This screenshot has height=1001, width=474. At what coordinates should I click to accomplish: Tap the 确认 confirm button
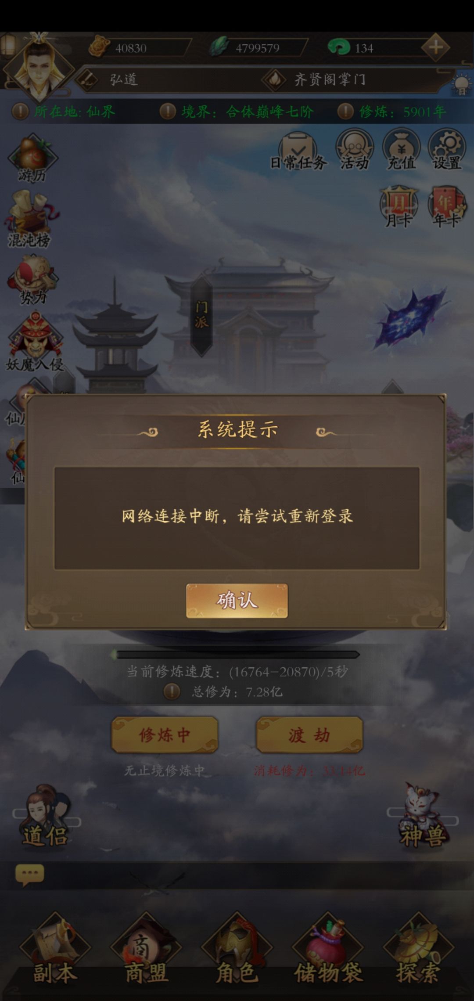coord(237,601)
